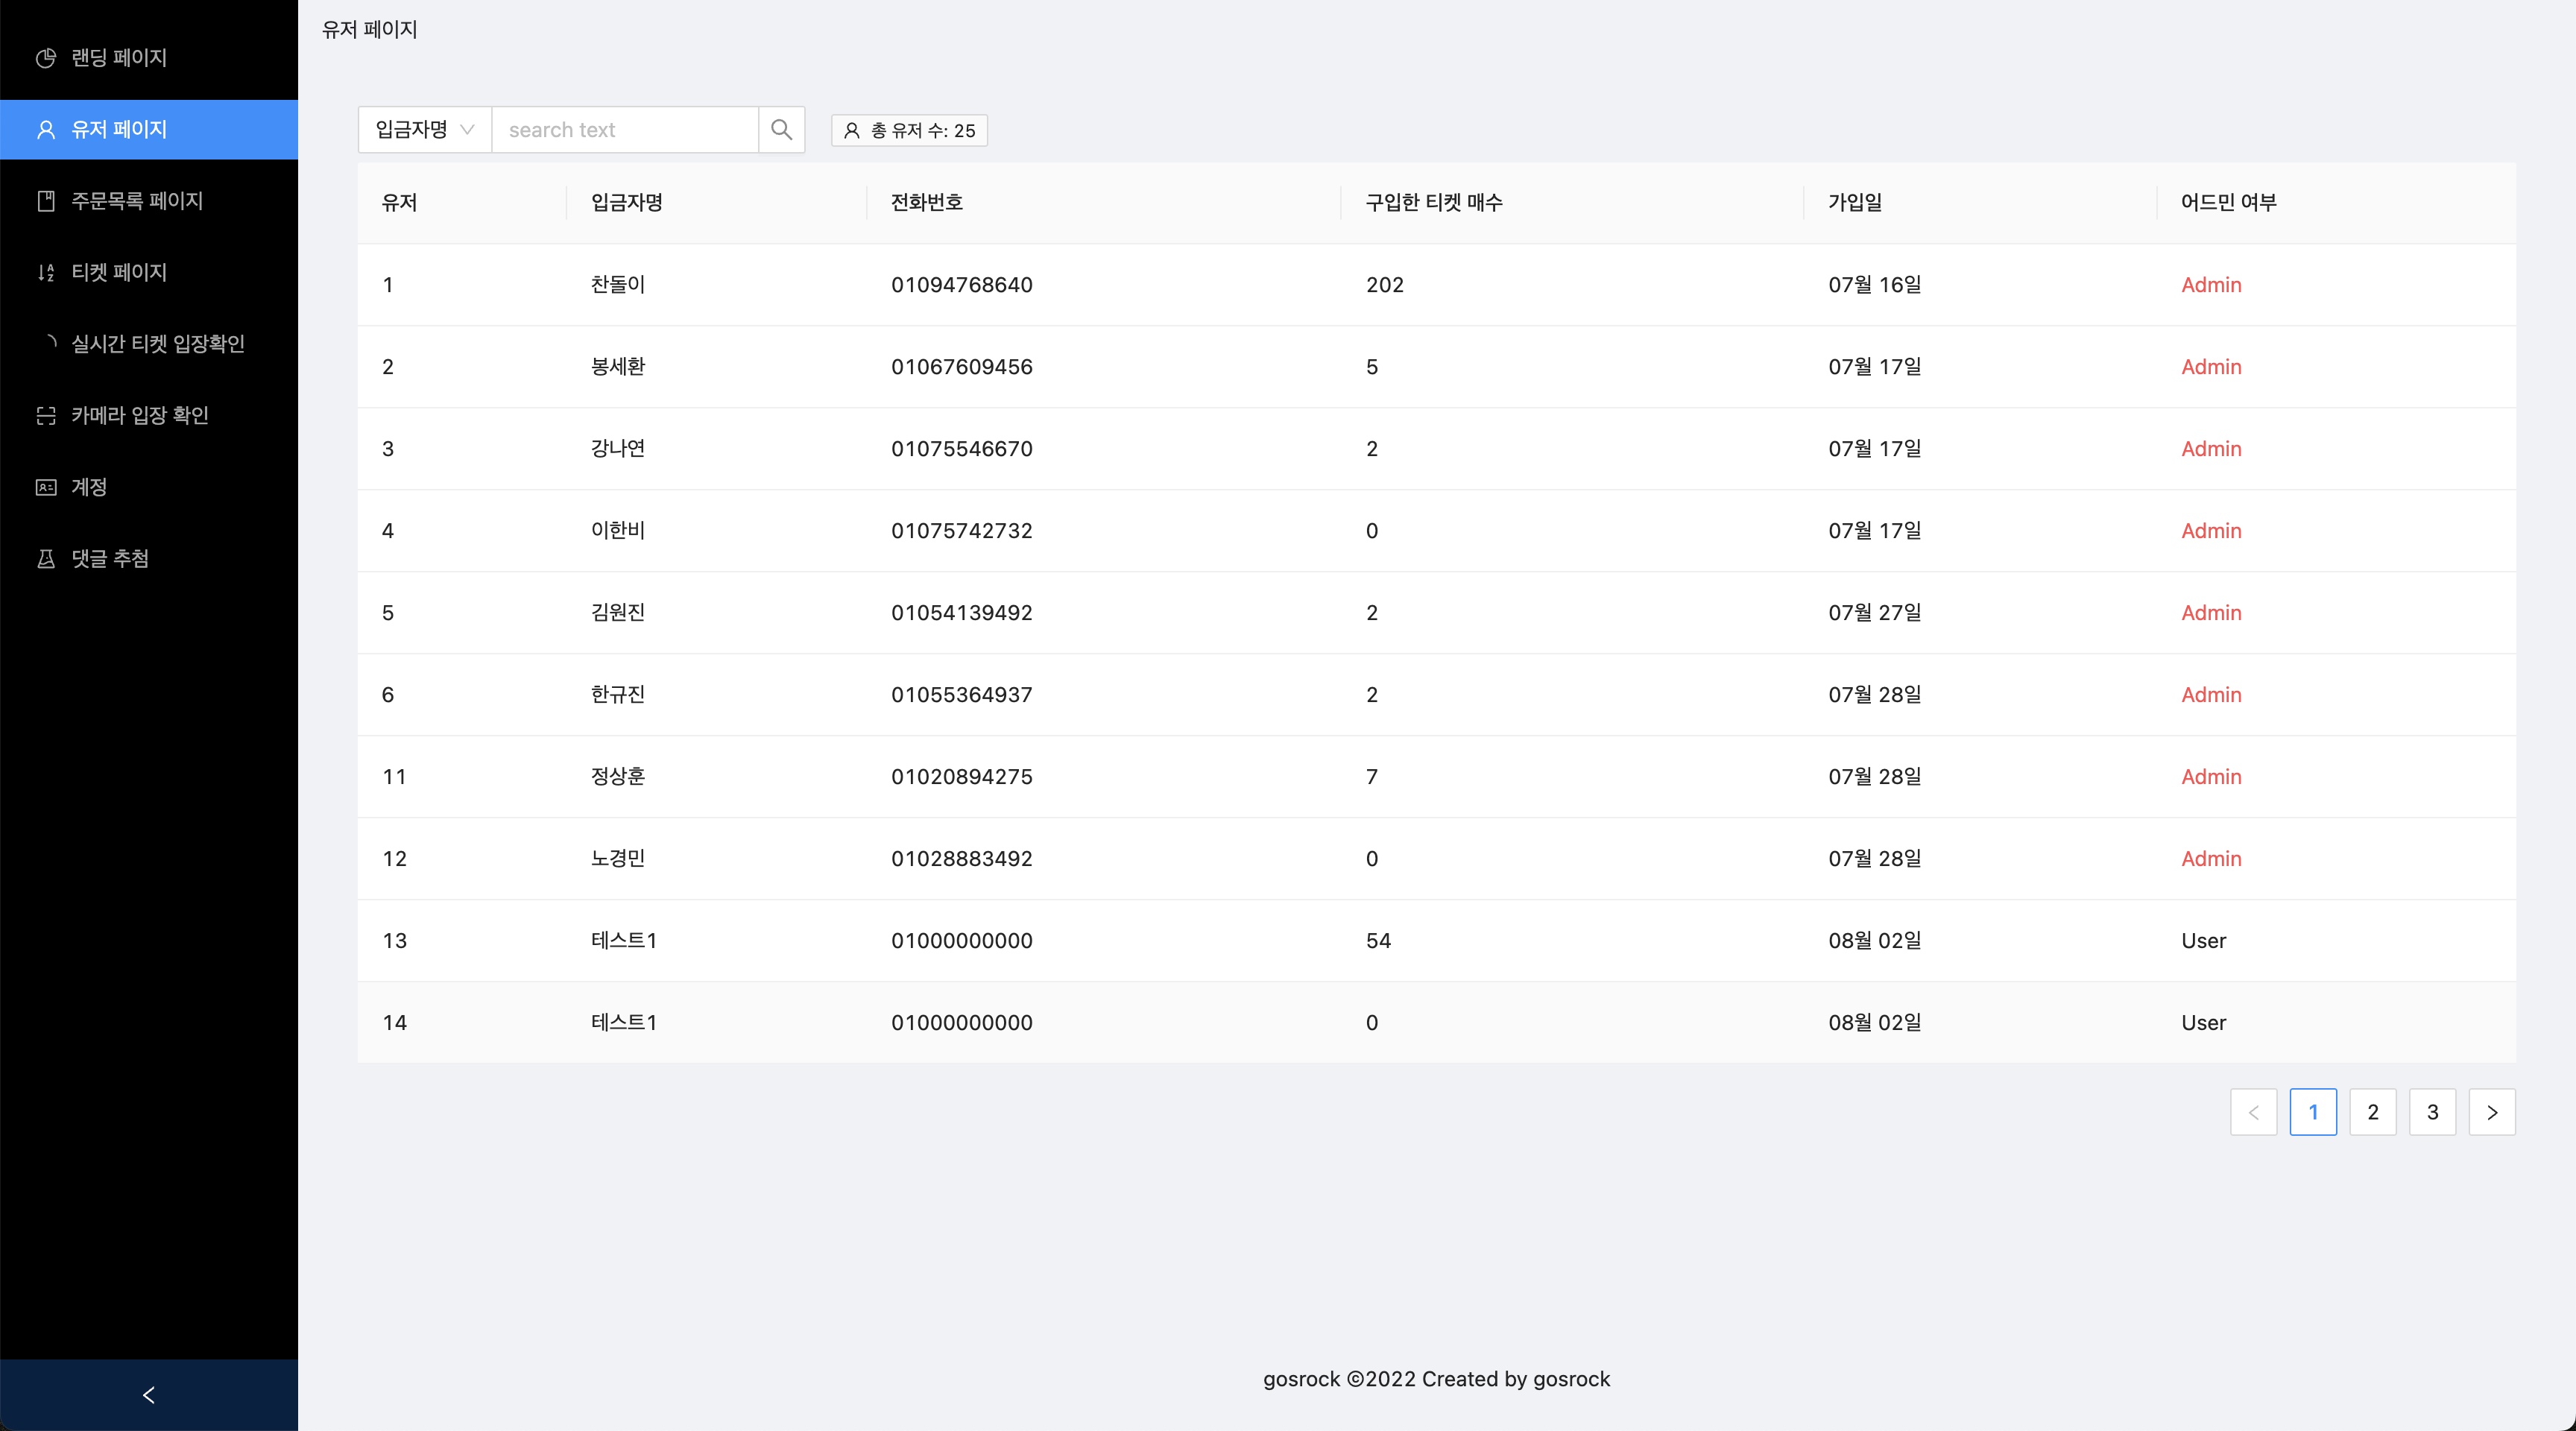
Task: Jump to page 3 in pagination
Action: click(2432, 1112)
